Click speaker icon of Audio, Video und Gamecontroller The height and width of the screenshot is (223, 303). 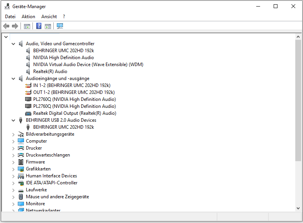pos(21,44)
